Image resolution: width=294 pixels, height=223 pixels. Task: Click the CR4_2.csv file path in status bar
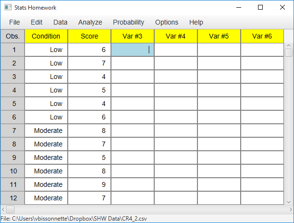point(73,219)
